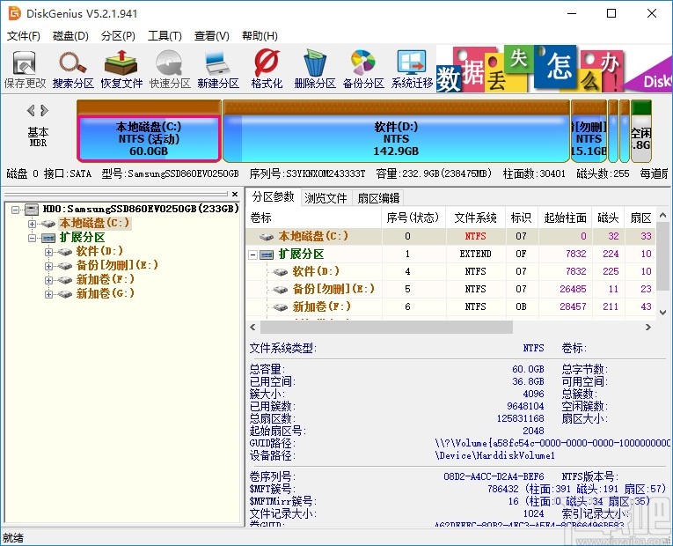
Task: Click the 新建分区 (New Partition) icon
Action: click(218, 67)
